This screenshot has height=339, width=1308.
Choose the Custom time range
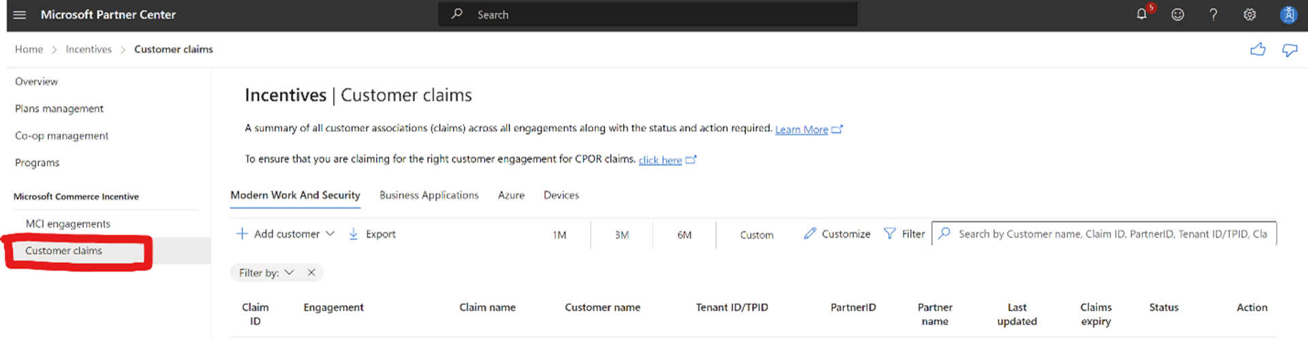pyautogui.click(x=756, y=234)
